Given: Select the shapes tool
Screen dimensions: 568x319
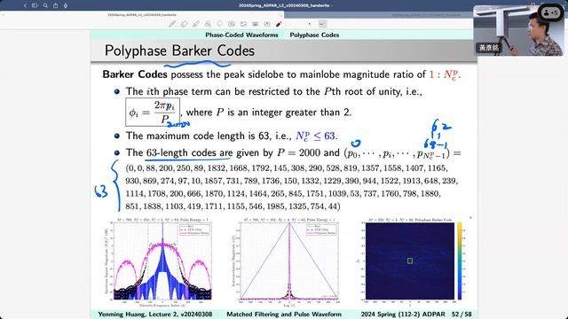Looking at the screenshot, I should click(x=208, y=24).
